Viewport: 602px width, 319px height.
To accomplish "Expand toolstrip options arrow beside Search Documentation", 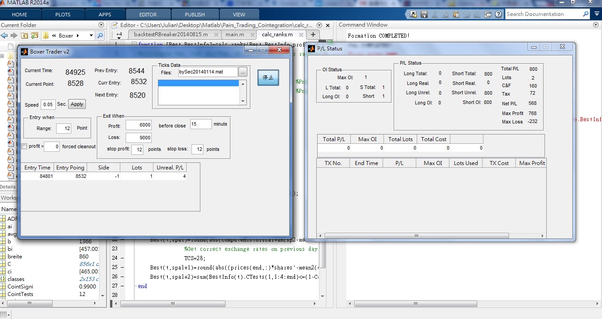I will point(597,14).
